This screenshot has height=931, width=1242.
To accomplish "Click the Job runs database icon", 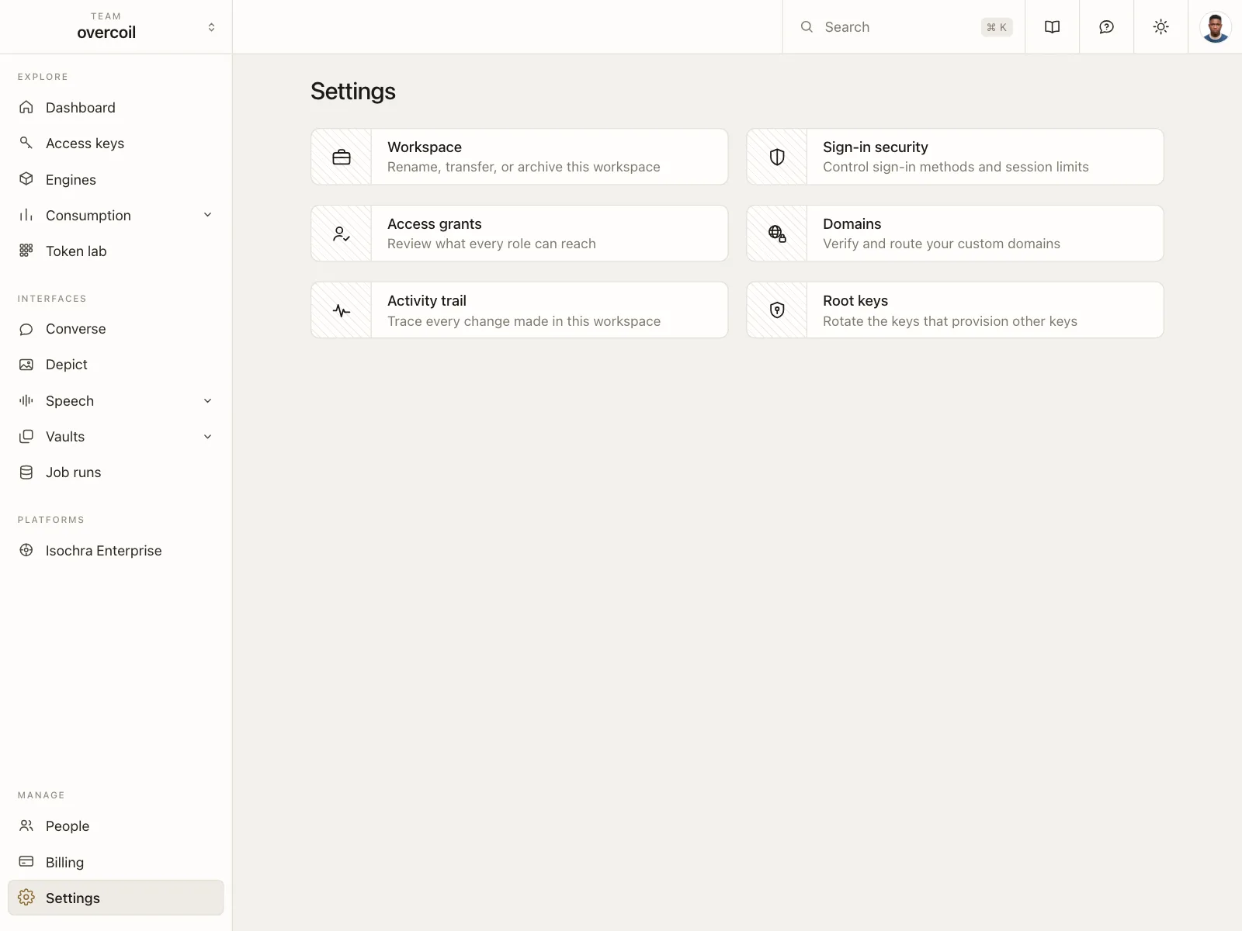I will point(26,472).
